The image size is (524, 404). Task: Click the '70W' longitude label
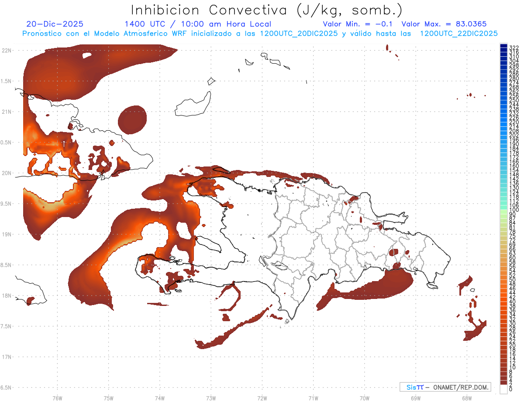pos(365,398)
